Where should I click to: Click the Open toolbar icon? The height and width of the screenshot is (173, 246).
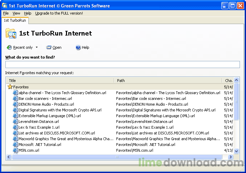coord(49,47)
